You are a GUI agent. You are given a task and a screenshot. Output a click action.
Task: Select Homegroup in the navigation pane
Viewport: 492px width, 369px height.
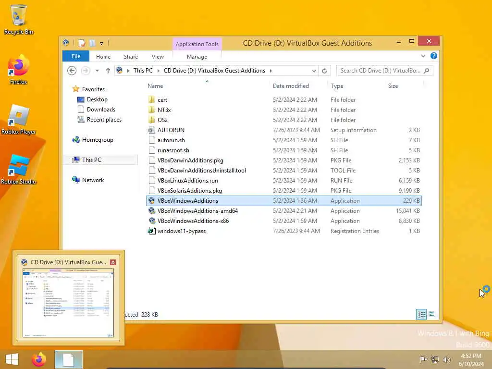(98, 140)
